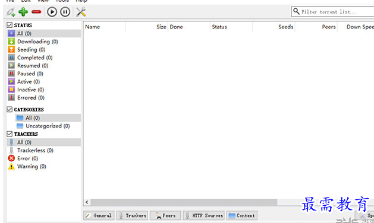Sort torrents by Done column header
The height and width of the screenshot is (223, 374).
pyautogui.click(x=189, y=27)
